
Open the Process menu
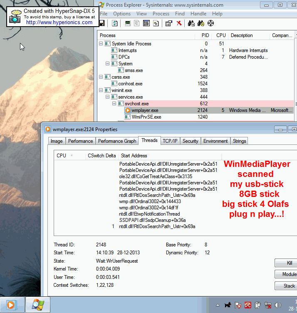pyautogui.click(x=161, y=14)
